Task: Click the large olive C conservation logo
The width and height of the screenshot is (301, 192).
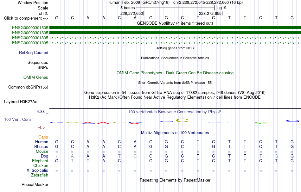Action: coord(182,120)
